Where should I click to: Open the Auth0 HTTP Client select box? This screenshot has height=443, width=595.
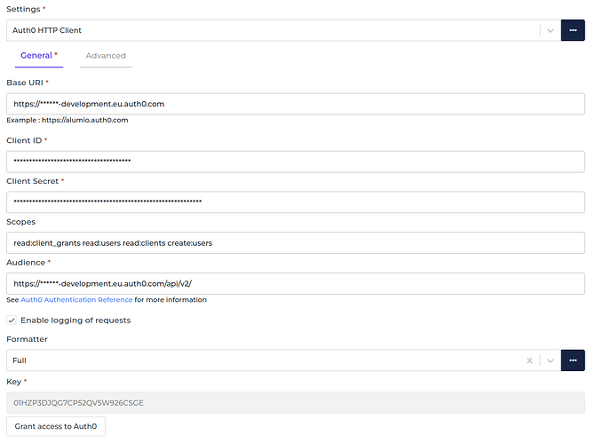coord(283,30)
